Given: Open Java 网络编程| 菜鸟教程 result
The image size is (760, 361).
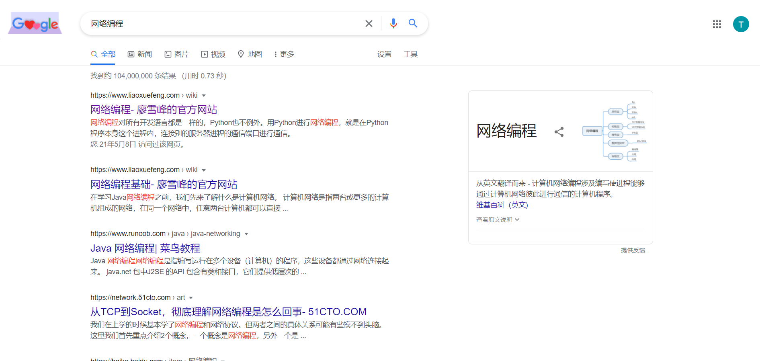Looking at the screenshot, I should pos(145,248).
